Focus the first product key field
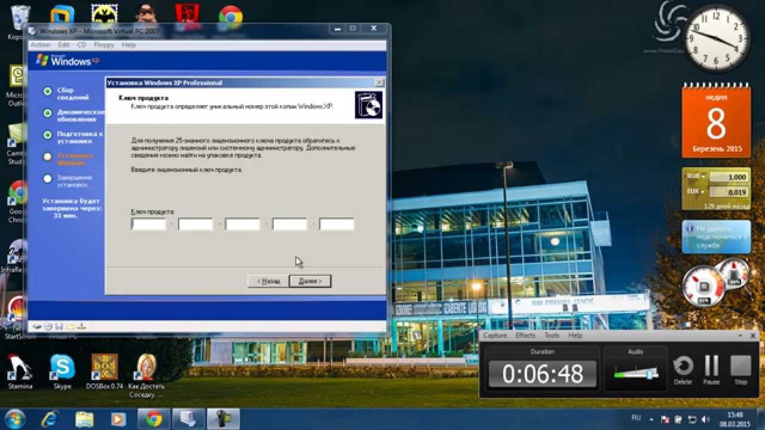 click(148, 224)
